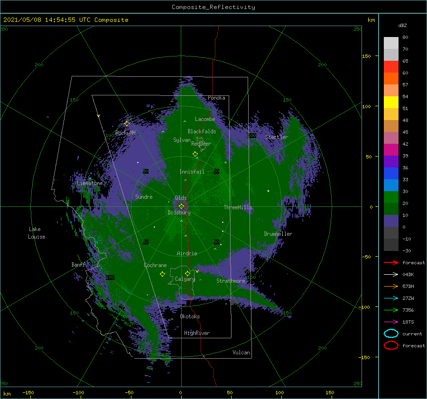Click the white plus marker east of ThreeHills

tap(268, 191)
